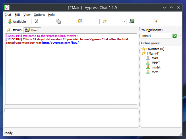This screenshot has width=186, height=139.
Task: Click the green arrow apply nickname button
Action: tap(175, 36)
